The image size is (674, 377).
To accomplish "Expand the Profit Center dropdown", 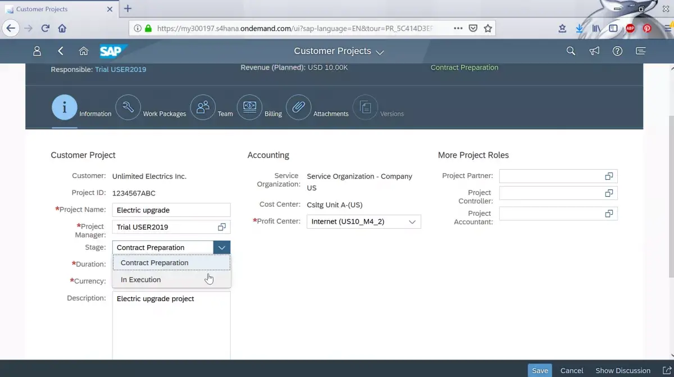I will 412,221.
